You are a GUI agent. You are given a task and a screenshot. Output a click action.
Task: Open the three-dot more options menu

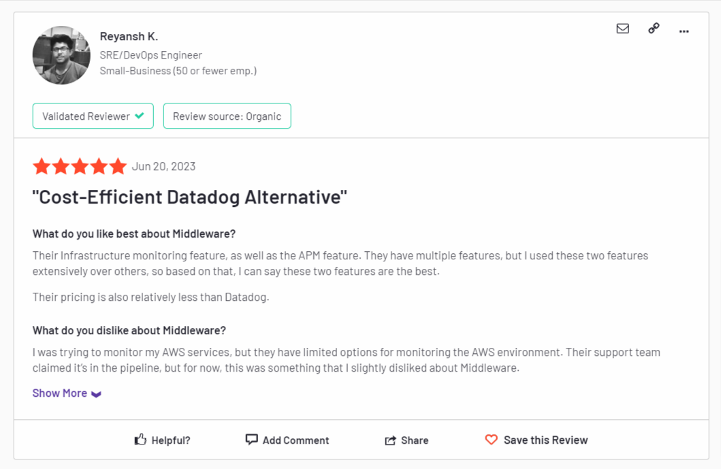coord(684,31)
